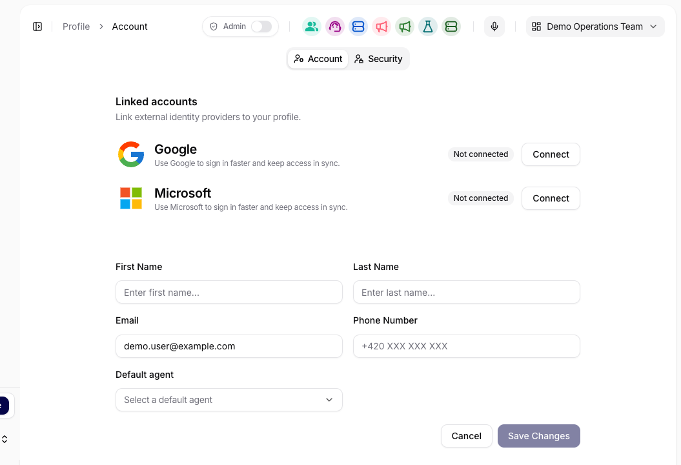Connect the Google account
The height and width of the screenshot is (465, 681).
pos(551,154)
